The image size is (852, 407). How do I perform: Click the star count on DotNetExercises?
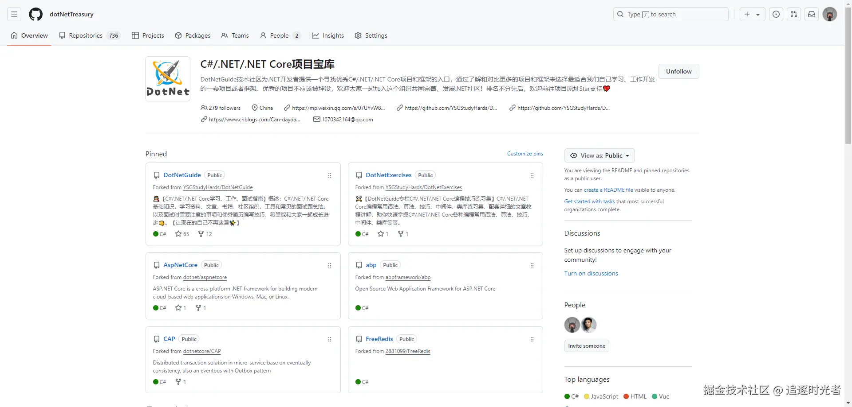383,234
